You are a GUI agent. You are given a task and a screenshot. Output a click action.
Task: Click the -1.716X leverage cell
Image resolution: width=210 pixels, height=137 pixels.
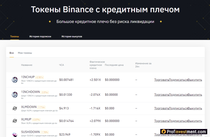[95, 108]
